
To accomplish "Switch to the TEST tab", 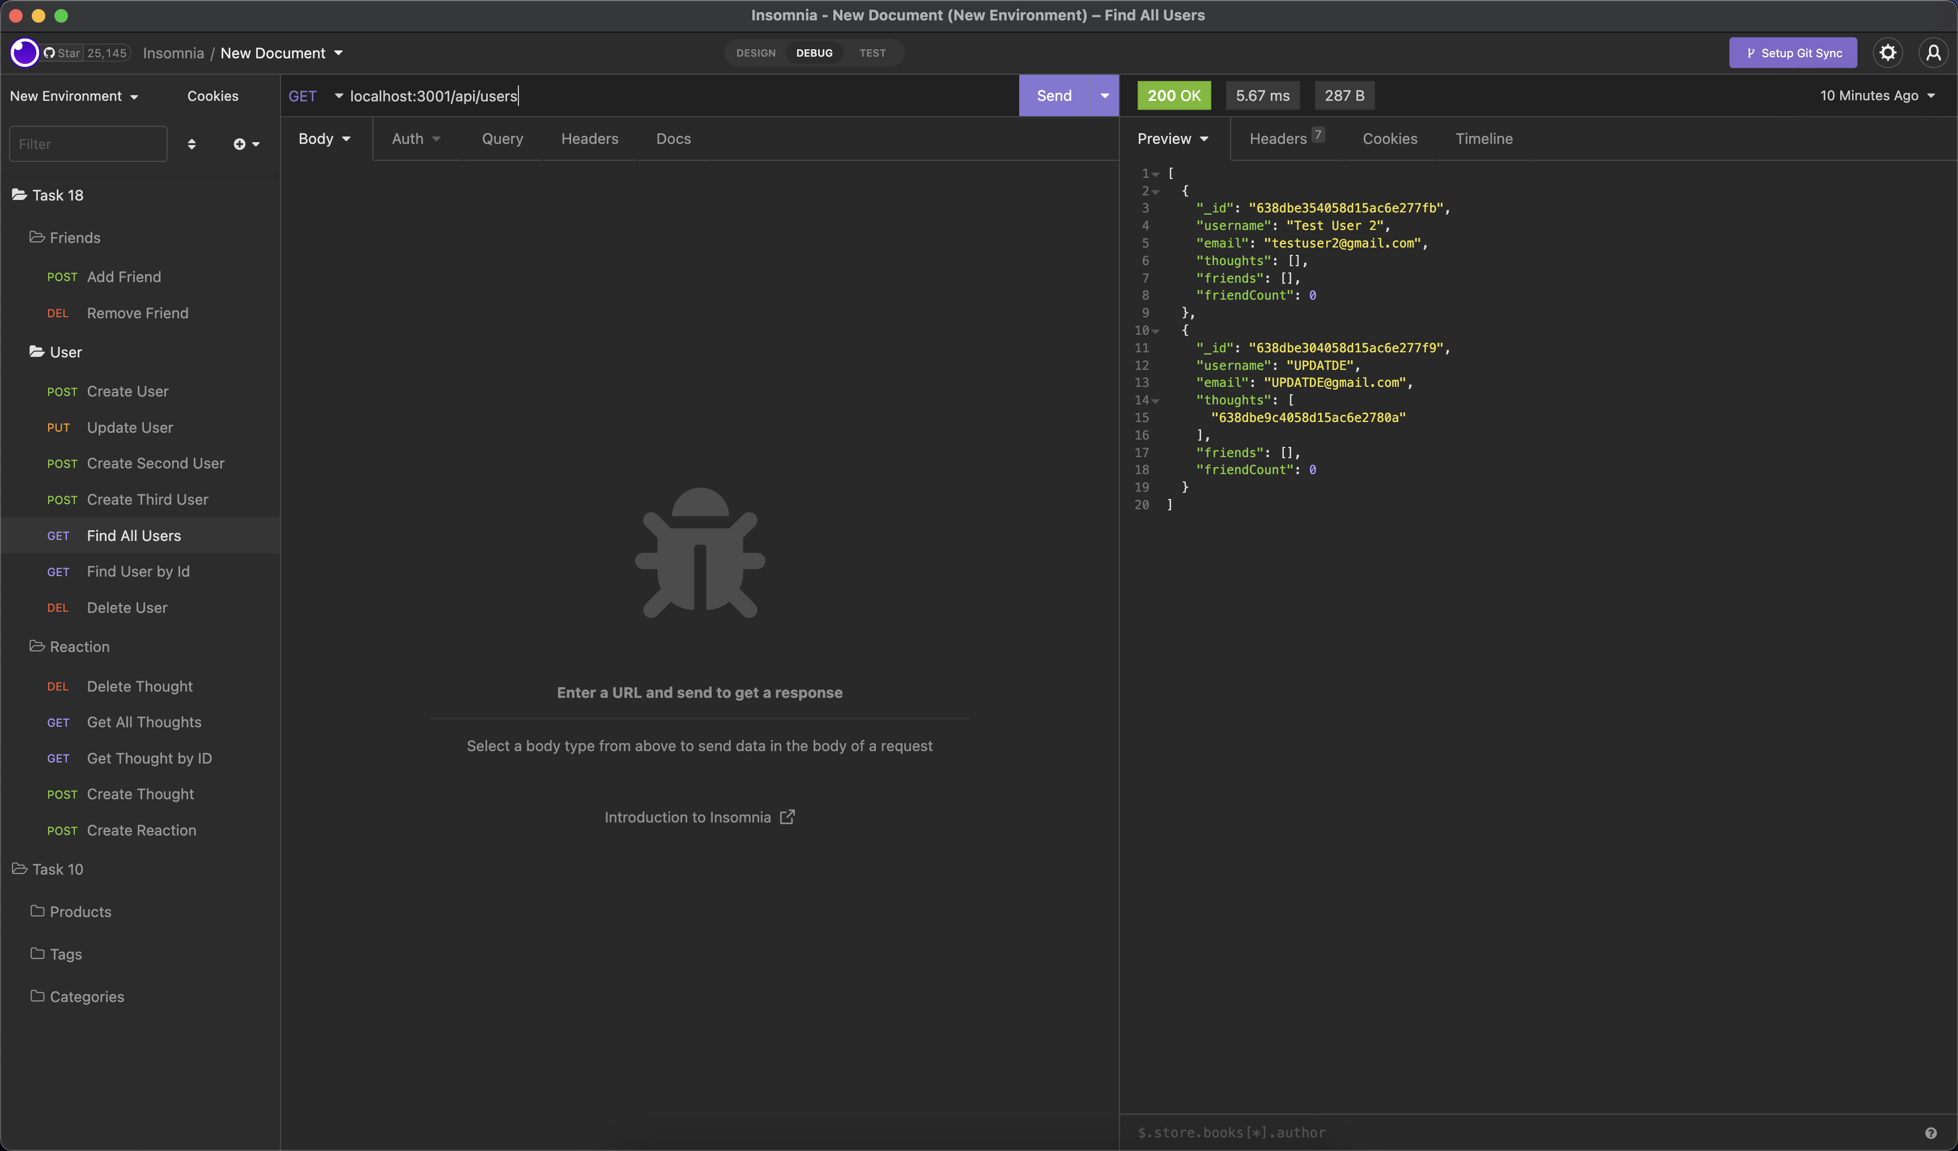I will click(872, 52).
